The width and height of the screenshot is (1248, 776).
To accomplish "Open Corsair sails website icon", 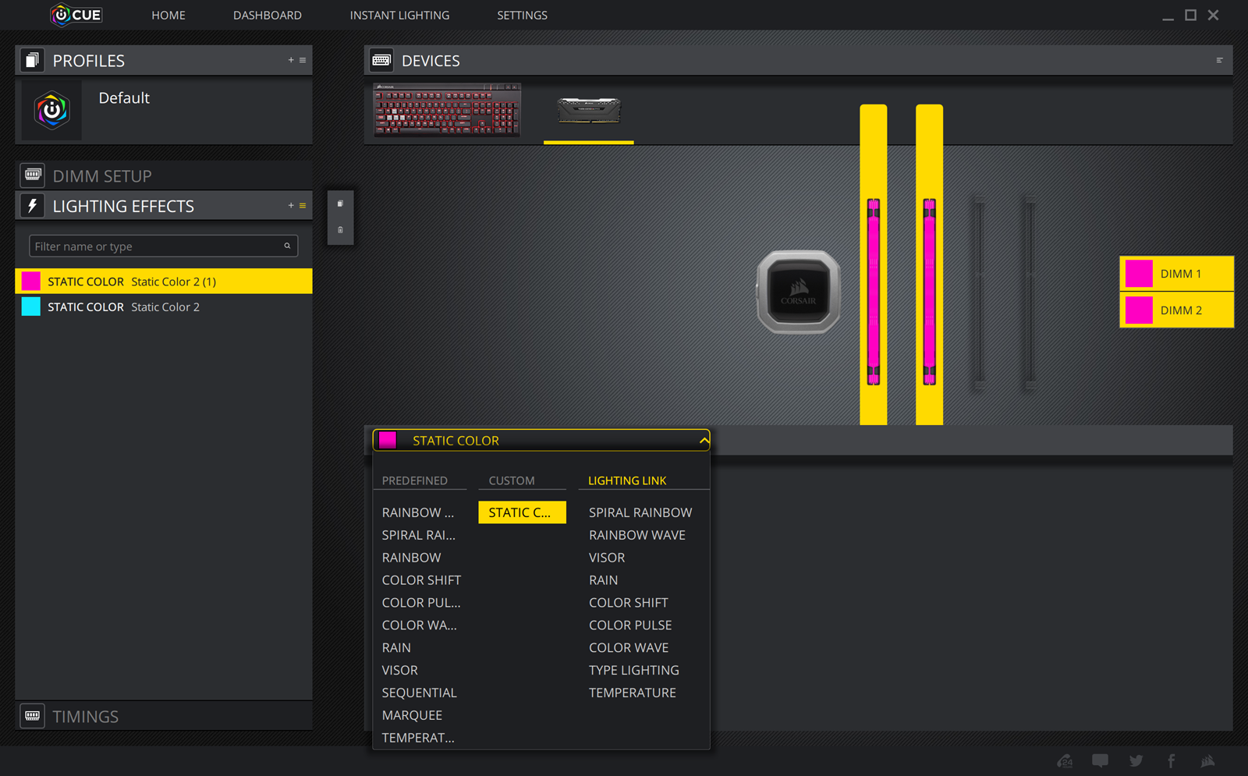I will click(1207, 760).
